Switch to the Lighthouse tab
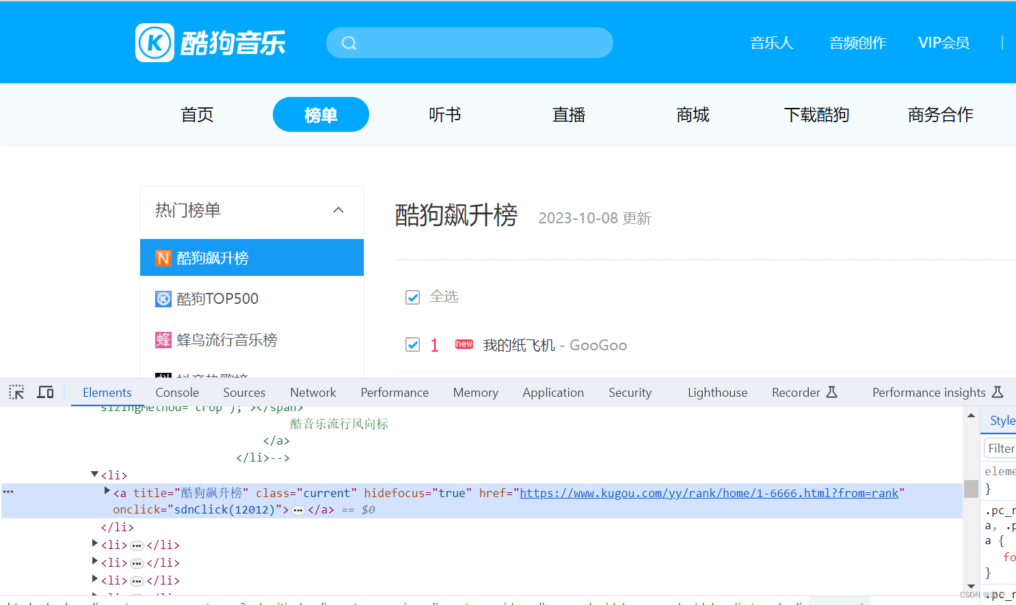The width and height of the screenshot is (1016, 605). 717,393
